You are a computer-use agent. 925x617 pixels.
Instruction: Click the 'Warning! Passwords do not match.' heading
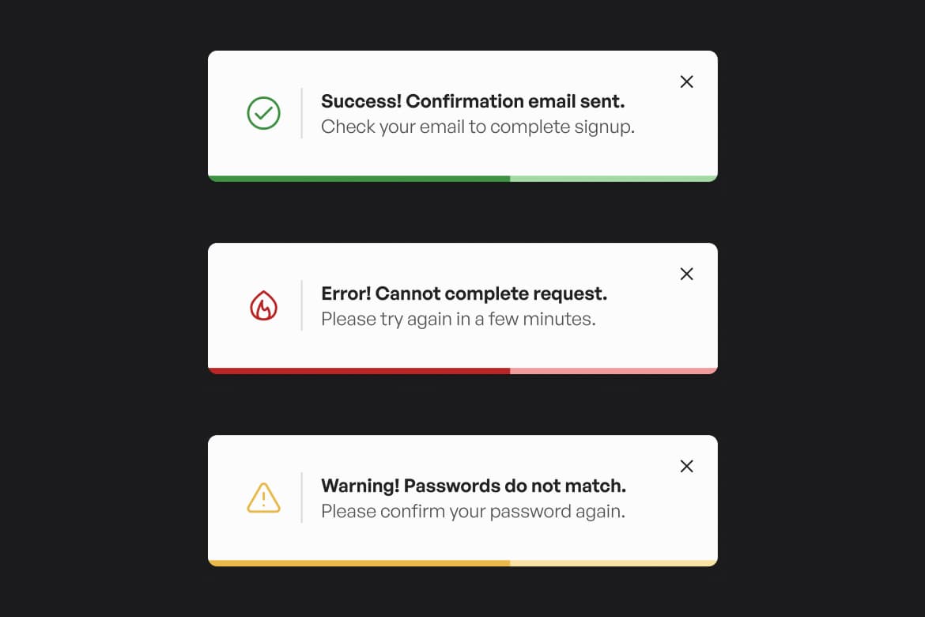[x=473, y=486]
